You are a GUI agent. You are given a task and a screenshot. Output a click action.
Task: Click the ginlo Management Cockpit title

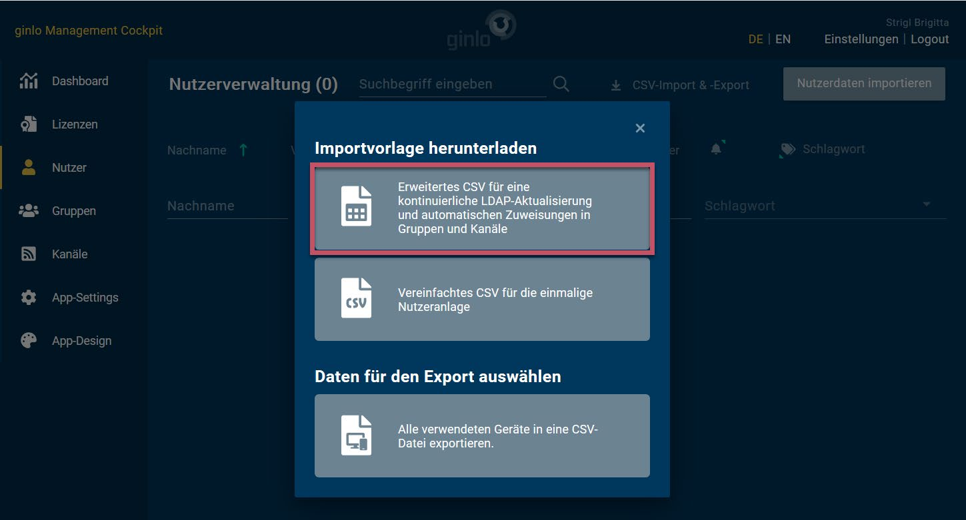click(89, 31)
